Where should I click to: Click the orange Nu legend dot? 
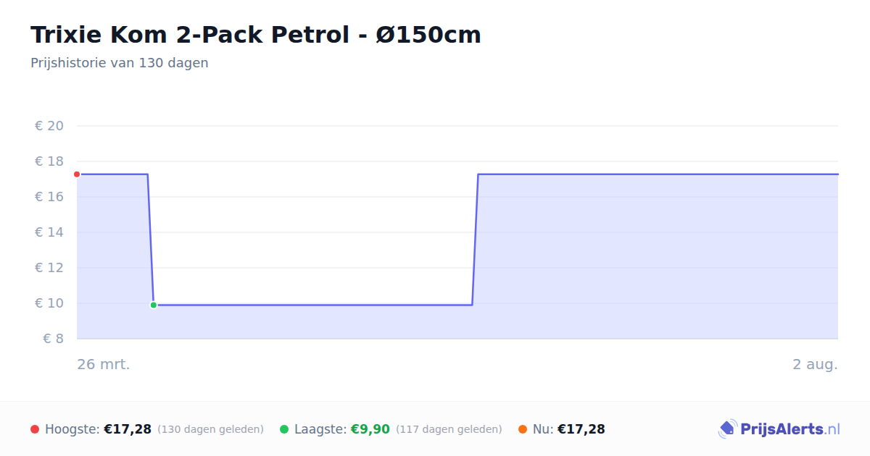523,429
